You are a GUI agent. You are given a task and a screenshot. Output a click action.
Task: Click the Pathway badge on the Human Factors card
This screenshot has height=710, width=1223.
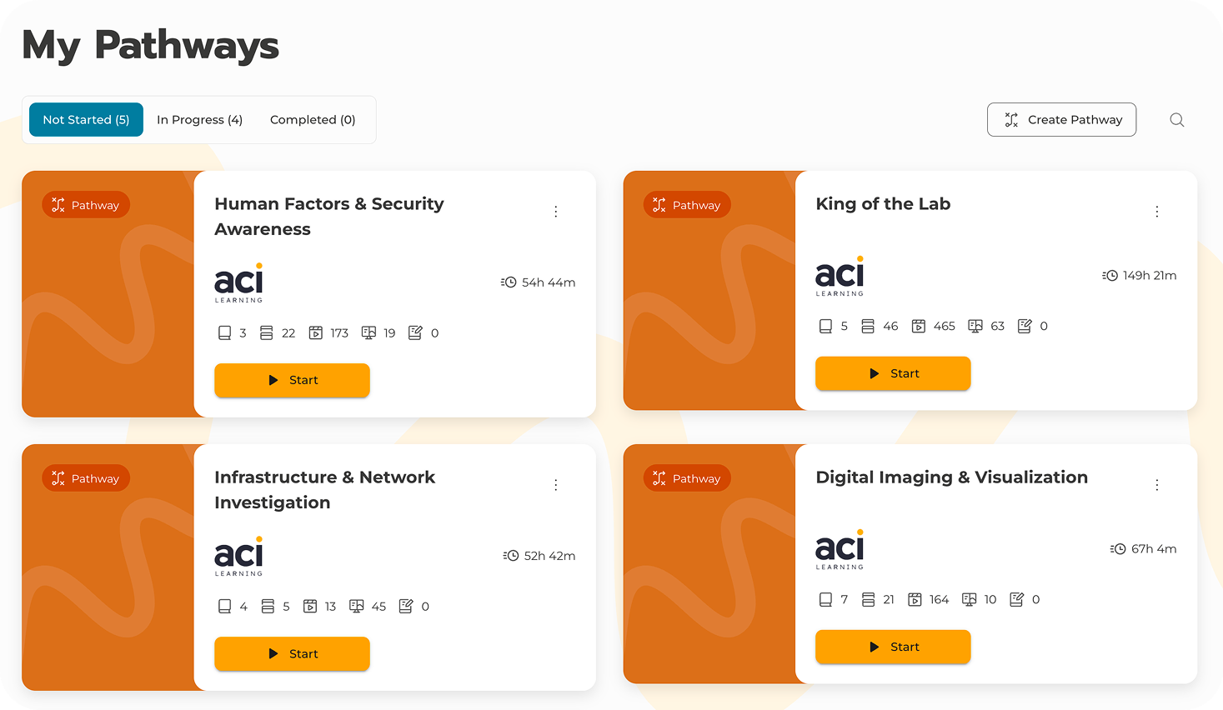coord(86,205)
